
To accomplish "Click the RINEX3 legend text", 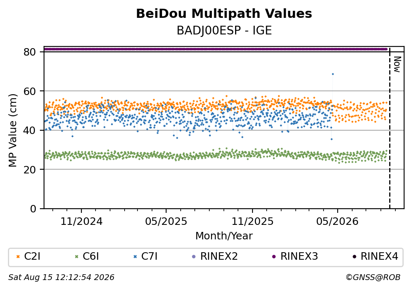I will [299, 256].
